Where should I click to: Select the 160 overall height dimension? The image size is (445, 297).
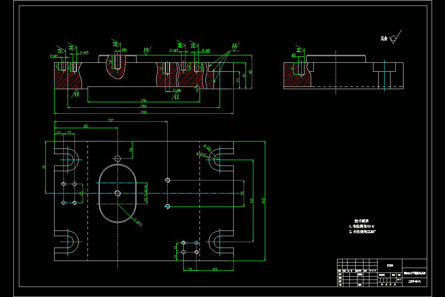[x=263, y=200]
